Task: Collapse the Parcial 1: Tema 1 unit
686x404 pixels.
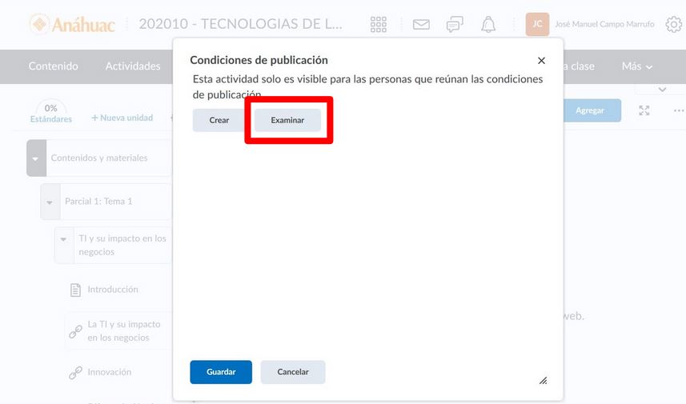Action: pyautogui.click(x=50, y=202)
